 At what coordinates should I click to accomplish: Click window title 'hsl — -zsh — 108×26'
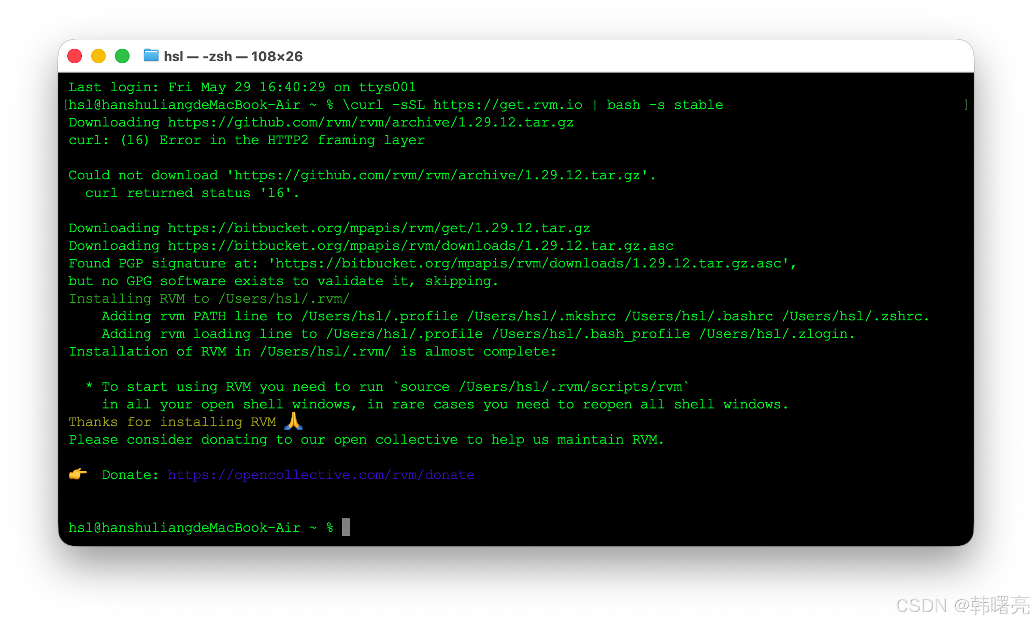pyautogui.click(x=233, y=56)
